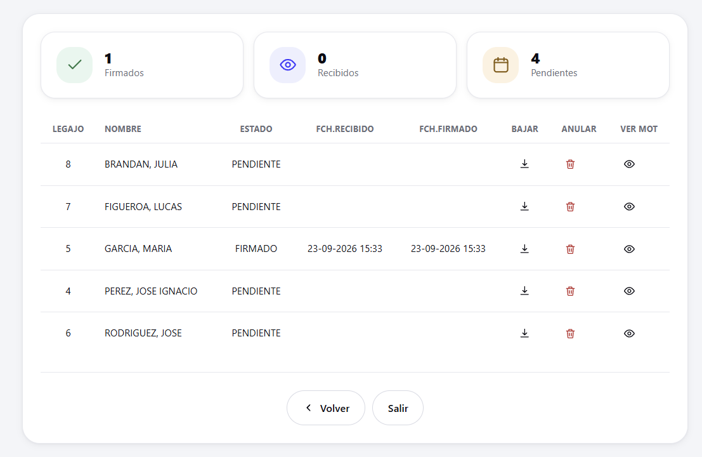Viewport: 702px width, 457px height.
Task: Click the PENDIENTE status of RODRIGUEZ, JOSE
Action: tap(256, 333)
